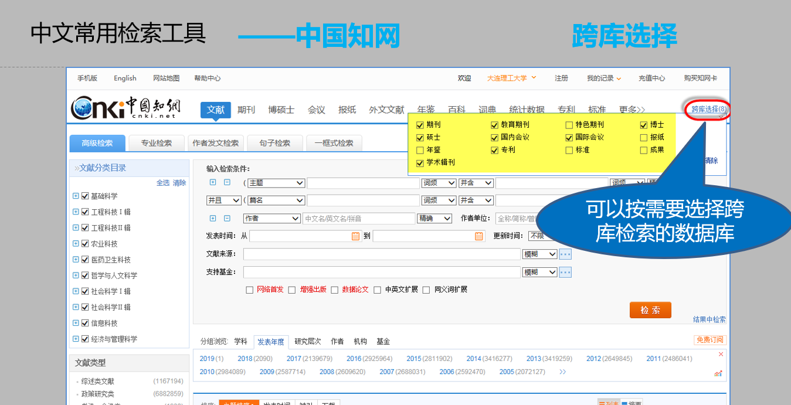Enable 年鉴 database checkbox
The height and width of the screenshot is (405, 791).
pyautogui.click(x=420, y=150)
